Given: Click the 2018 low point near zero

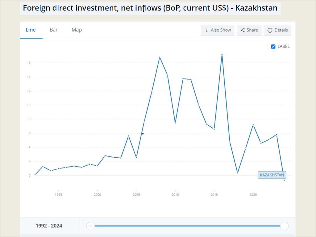Looking at the screenshot, I should (x=237, y=173).
